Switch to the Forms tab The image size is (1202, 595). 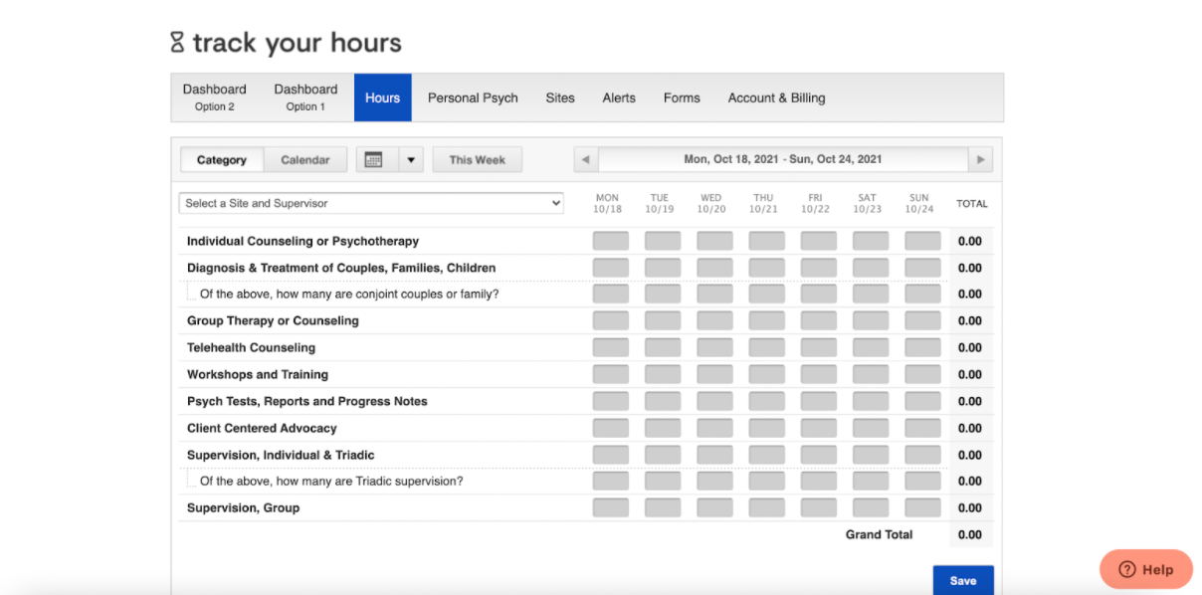point(682,98)
